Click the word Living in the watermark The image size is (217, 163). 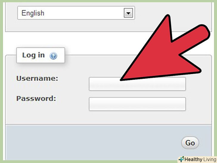210,159
